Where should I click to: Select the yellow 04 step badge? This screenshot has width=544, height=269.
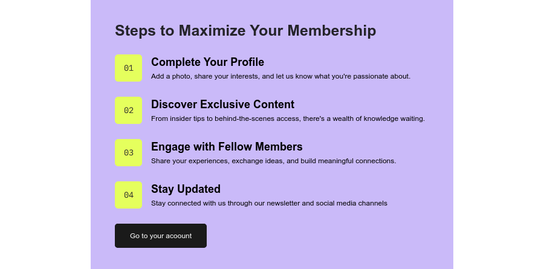(128, 195)
